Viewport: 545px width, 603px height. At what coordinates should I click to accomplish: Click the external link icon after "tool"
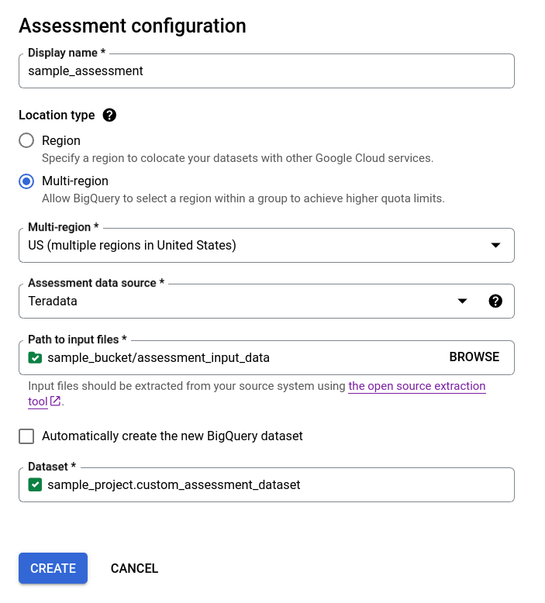pyautogui.click(x=55, y=401)
